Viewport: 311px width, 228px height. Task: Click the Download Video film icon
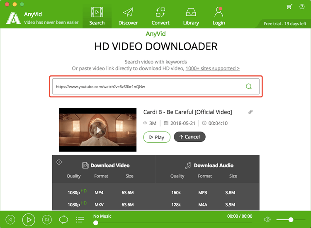tap(85, 165)
